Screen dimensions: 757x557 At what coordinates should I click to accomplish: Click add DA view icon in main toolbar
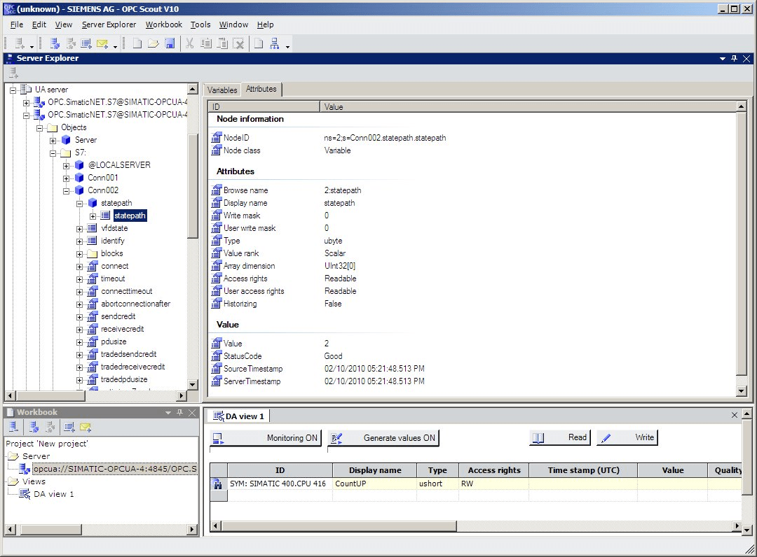(x=86, y=44)
